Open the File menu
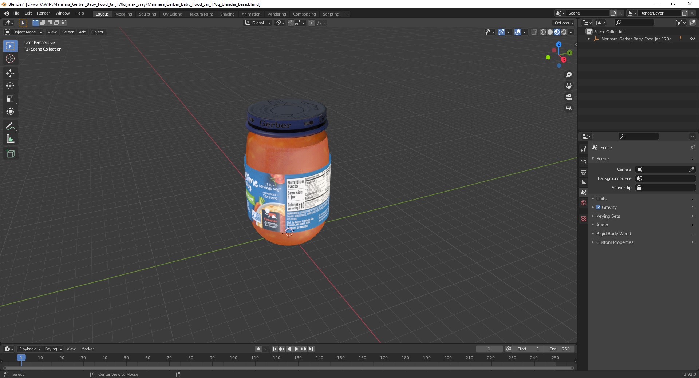 [x=16, y=13]
